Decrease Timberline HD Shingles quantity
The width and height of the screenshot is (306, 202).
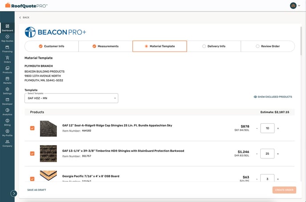coord(257,154)
